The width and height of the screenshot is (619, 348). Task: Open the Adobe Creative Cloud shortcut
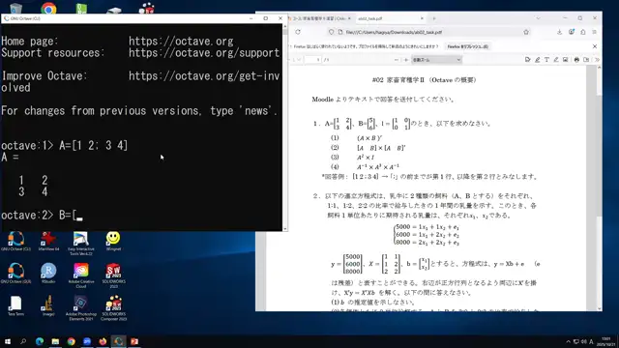coord(81,275)
